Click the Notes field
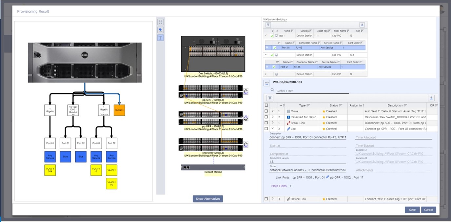This screenshot has width=451, height=222. [x=308, y=170]
